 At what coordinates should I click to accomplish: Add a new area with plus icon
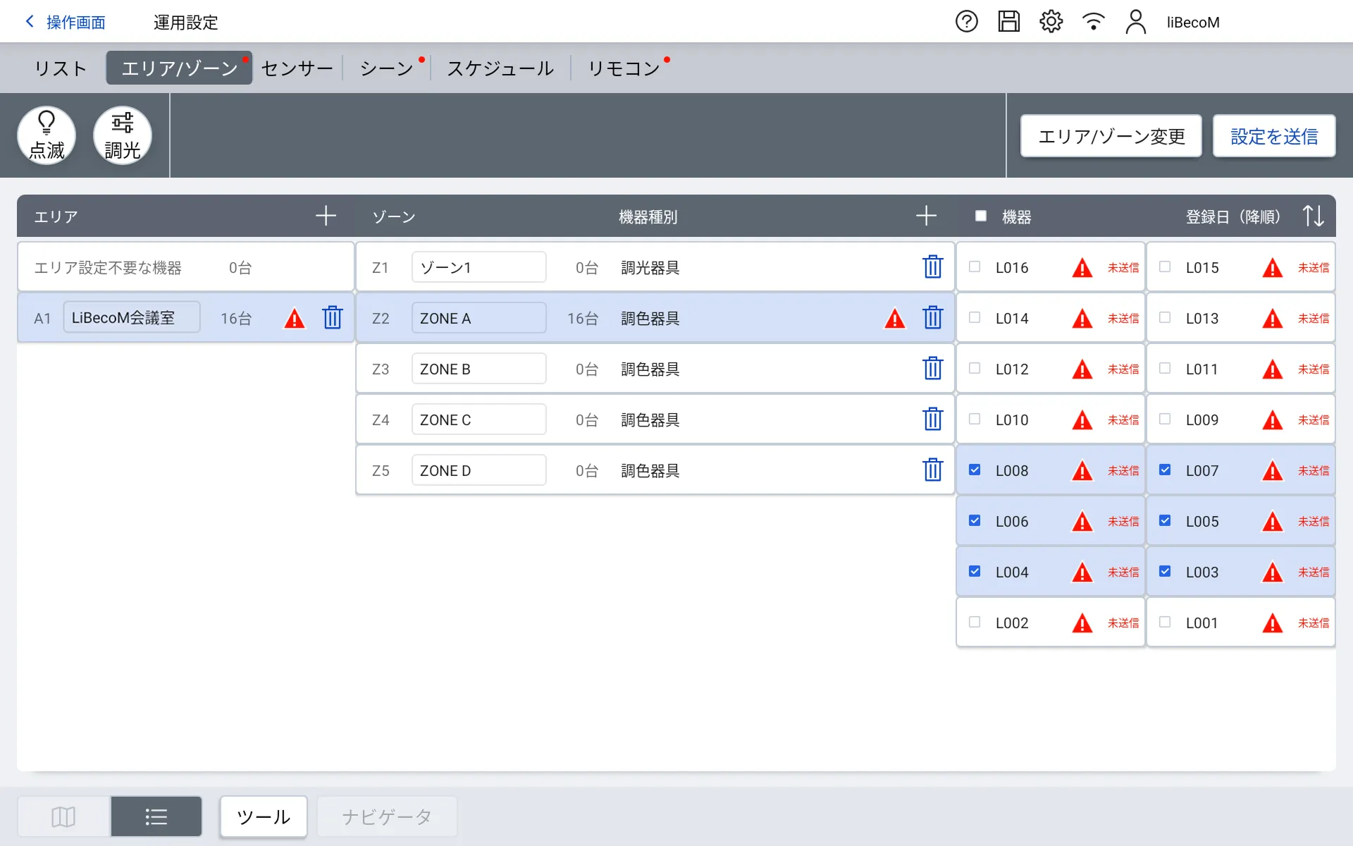(326, 216)
